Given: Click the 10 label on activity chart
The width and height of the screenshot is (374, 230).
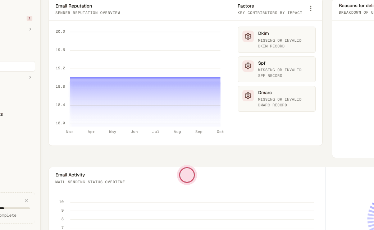Looking at the screenshot, I should pos(61,202).
